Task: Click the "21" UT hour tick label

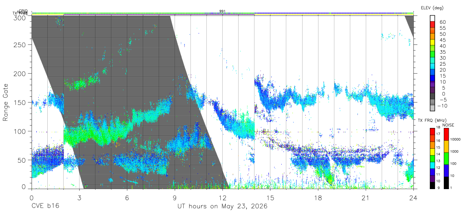Action: click(365, 197)
